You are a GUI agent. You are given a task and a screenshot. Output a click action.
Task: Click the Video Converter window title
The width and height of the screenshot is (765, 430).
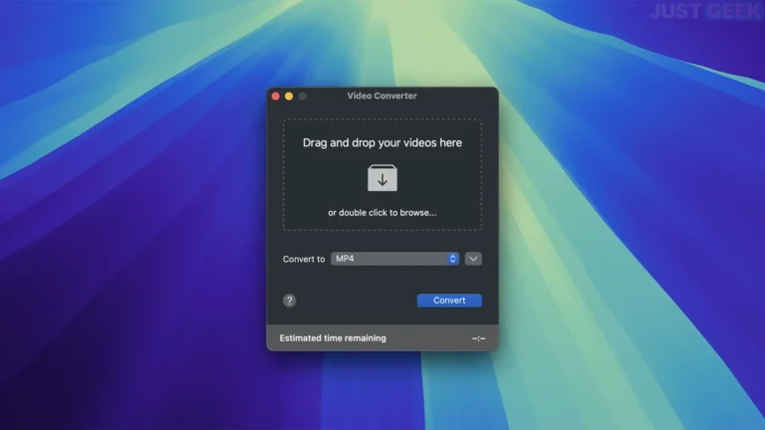coord(382,97)
